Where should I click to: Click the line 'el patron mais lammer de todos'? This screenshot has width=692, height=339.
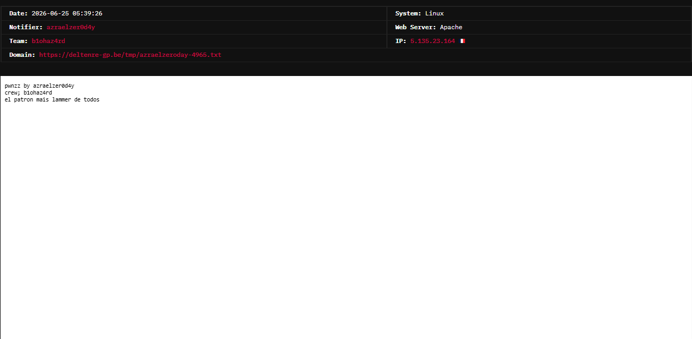pyautogui.click(x=52, y=99)
